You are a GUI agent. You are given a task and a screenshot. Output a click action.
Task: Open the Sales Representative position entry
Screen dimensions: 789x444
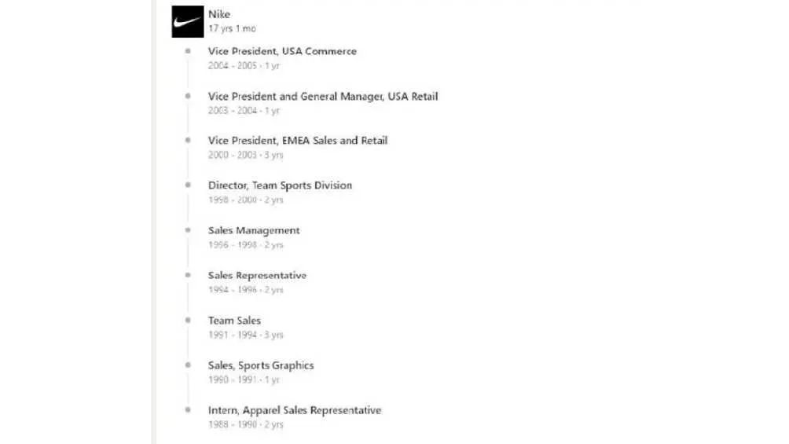tap(257, 275)
